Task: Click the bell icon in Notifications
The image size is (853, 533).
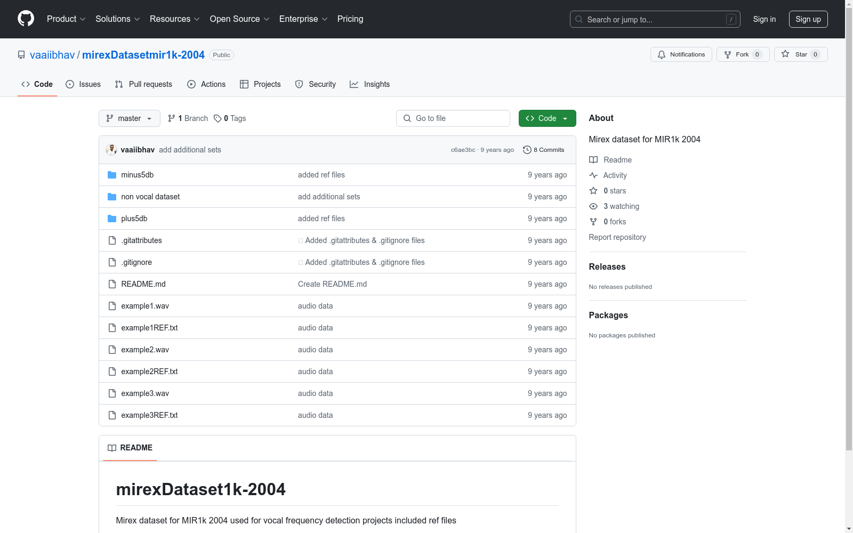Action: (662, 54)
